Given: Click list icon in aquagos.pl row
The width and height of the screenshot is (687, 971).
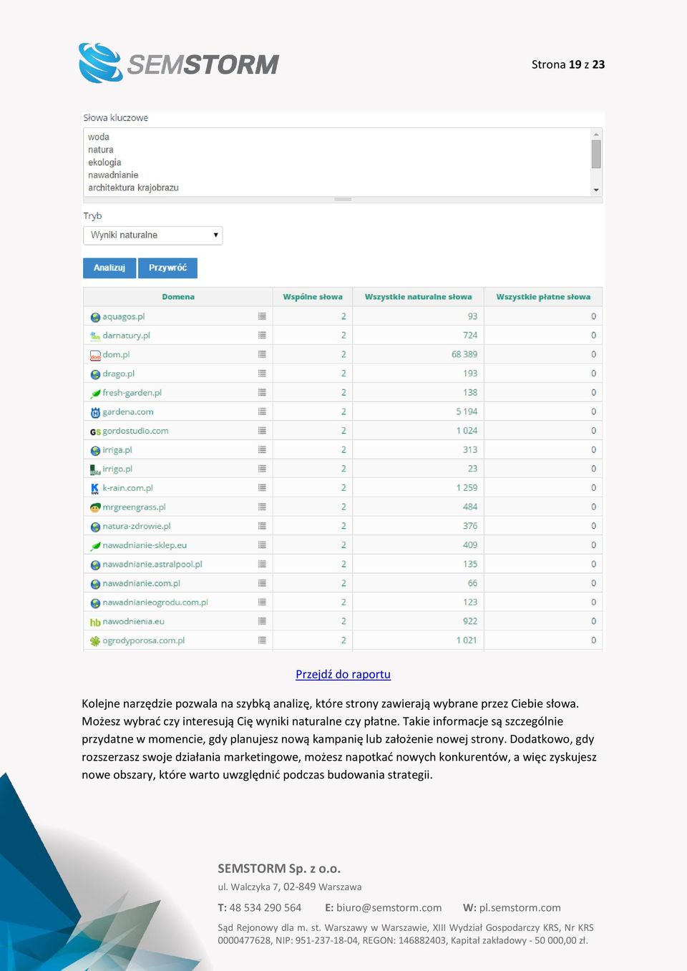Looking at the screenshot, I should point(262,316).
